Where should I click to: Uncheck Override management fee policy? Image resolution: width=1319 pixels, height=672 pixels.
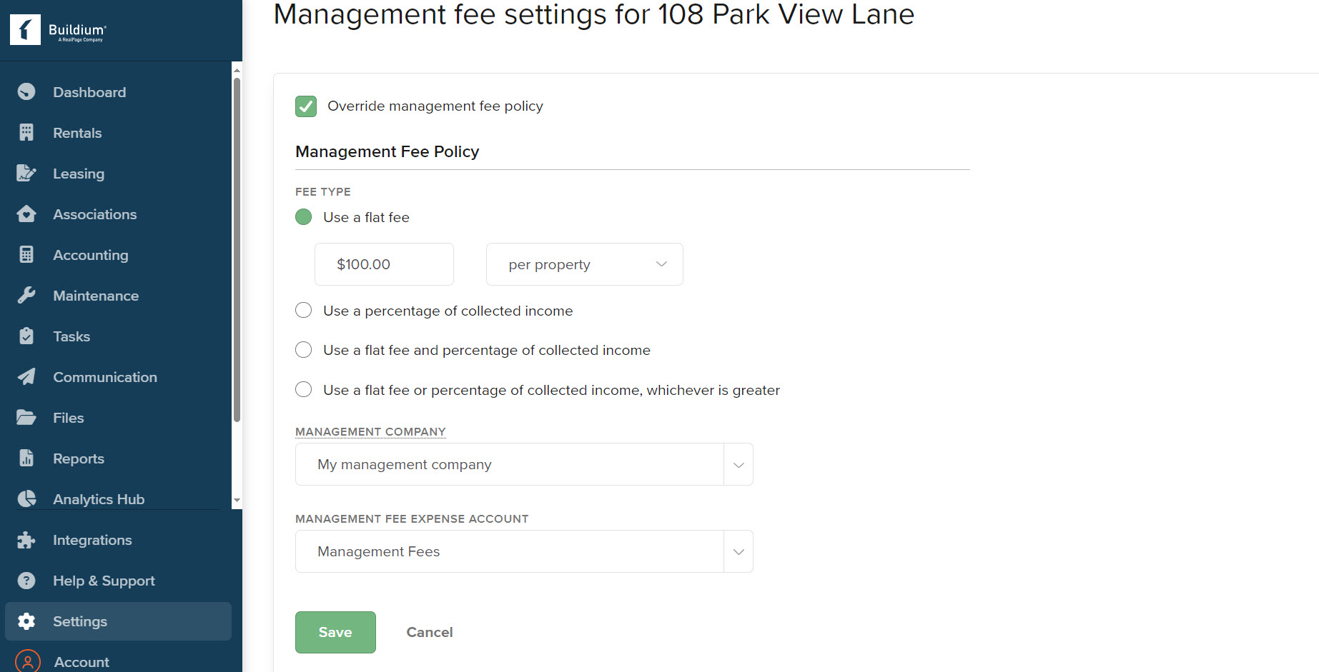click(x=305, y=106)
